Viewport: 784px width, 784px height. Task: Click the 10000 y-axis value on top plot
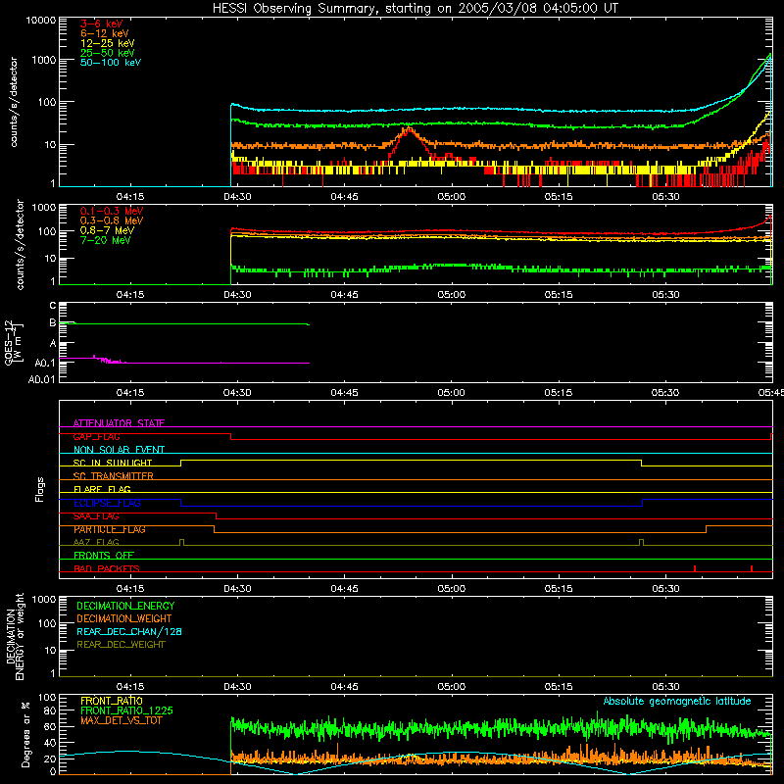click(41, 21)
